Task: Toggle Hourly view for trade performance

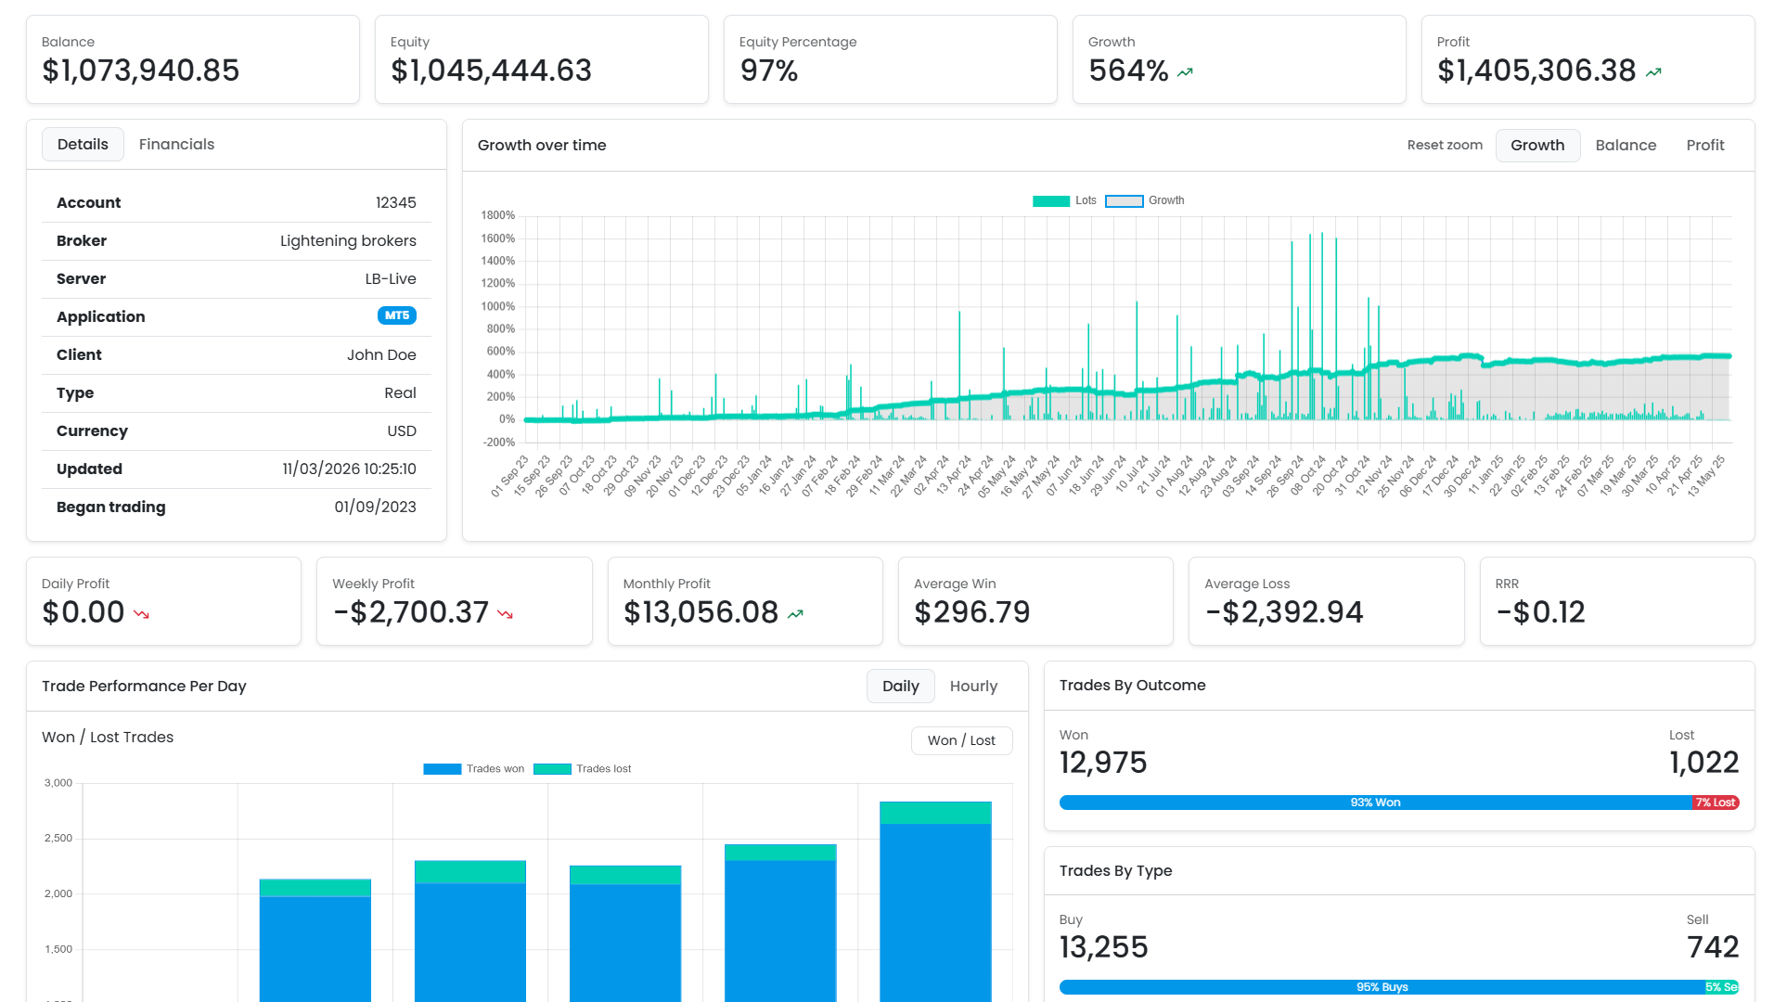Action: pos(973,686)
